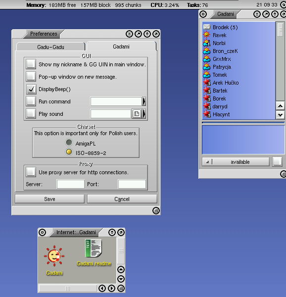Click the Preferences window depth gadget
Screen dimensions: 286x297
(156, 34)
